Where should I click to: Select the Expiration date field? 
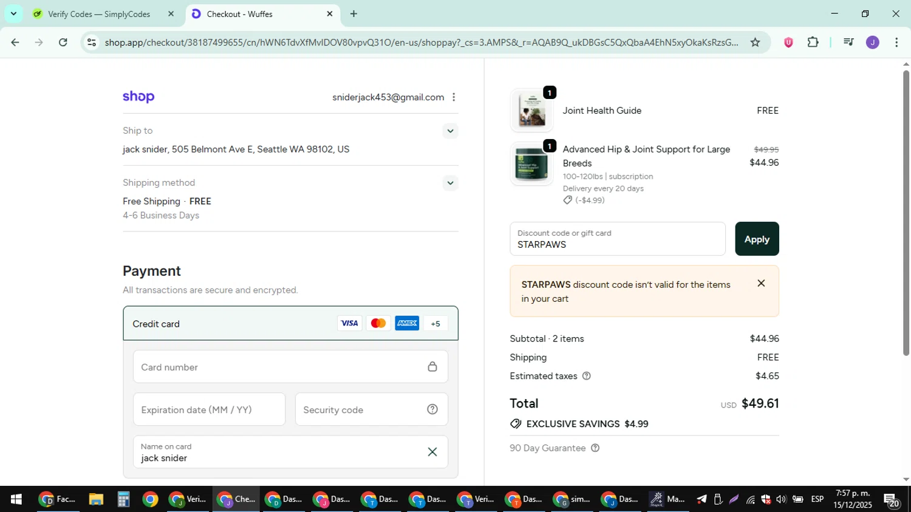209,409
